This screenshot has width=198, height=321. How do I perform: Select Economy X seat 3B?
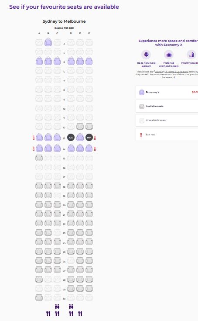[48, 42]
